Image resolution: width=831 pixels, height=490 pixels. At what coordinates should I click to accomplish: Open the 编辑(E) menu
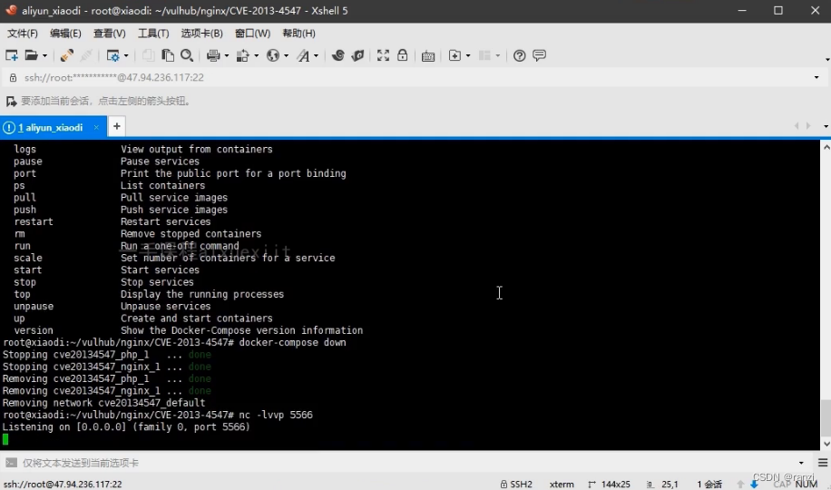[x=65, y=34]
